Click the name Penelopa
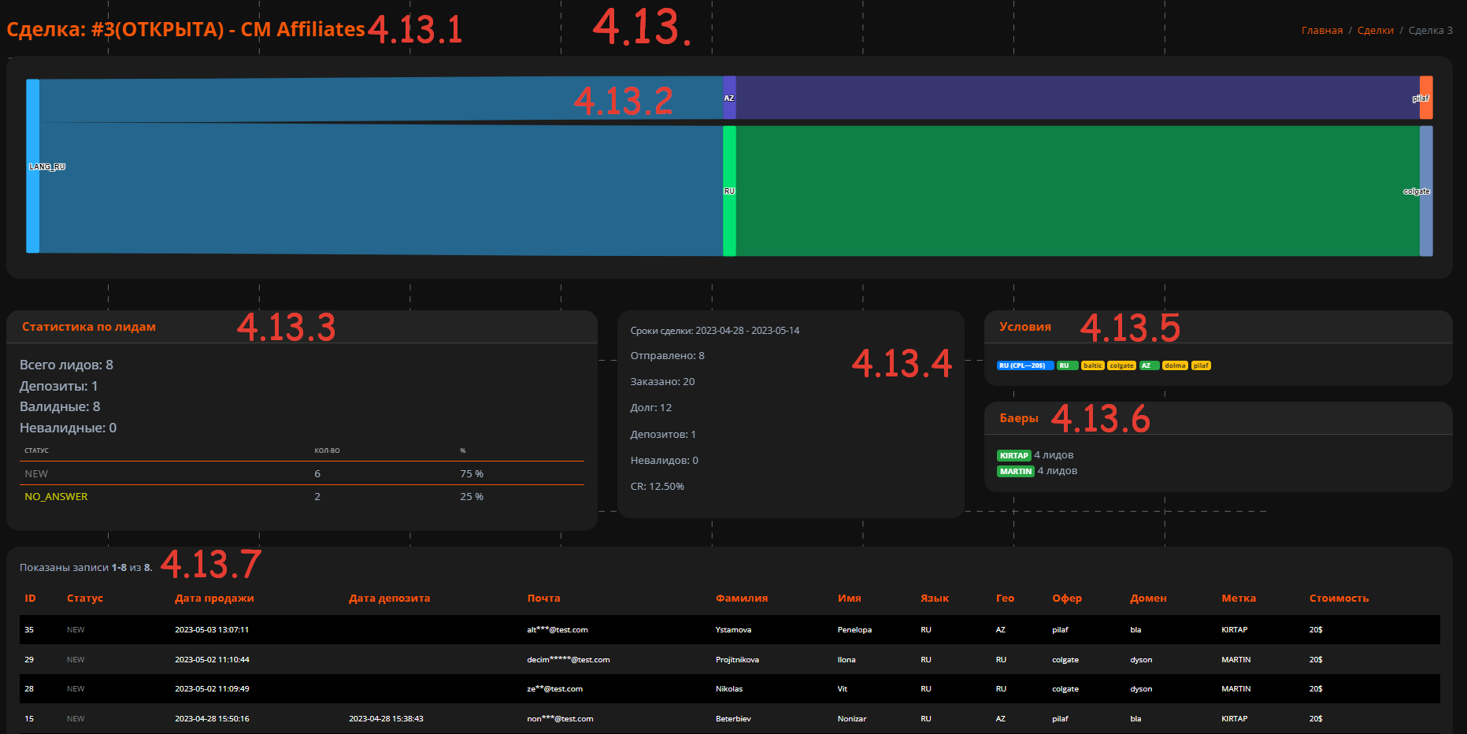The height and width of the screenshot is (734, 1467). [x=854, y=630]
